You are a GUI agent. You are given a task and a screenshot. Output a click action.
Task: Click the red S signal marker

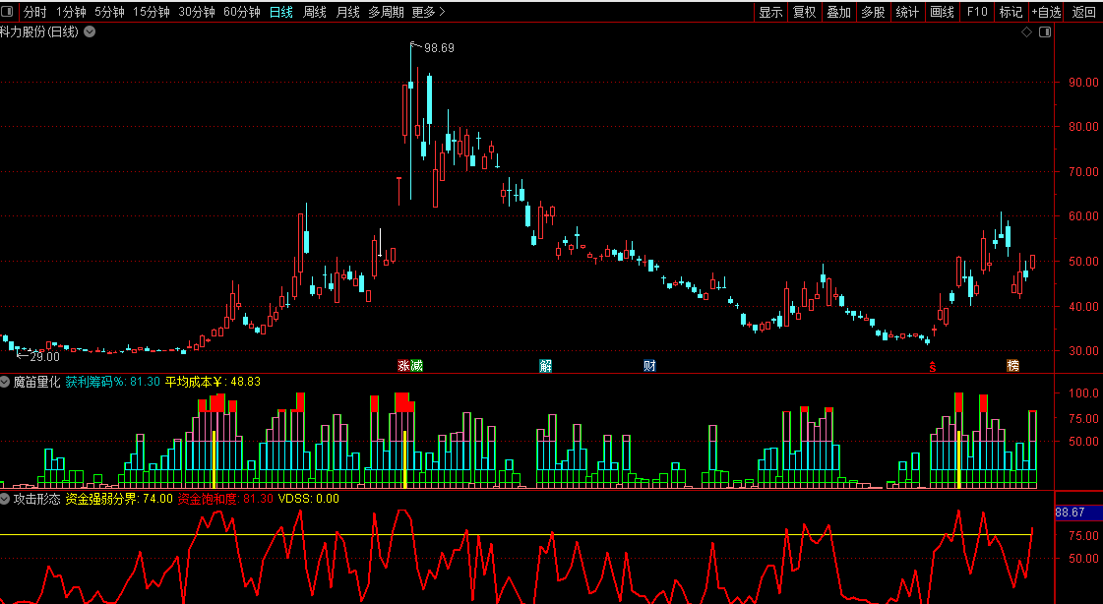pyautogui.click(x=932, y=366)
